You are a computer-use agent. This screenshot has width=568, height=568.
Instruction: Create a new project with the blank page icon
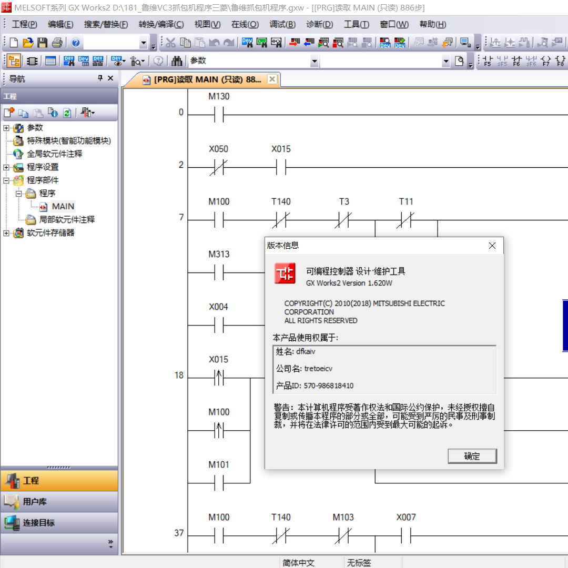pyautogui.click(x=14, y=43)
